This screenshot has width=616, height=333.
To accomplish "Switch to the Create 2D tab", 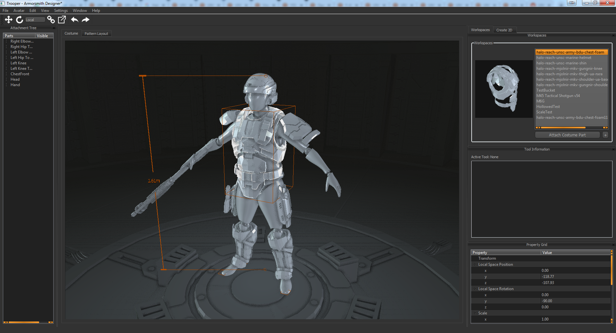I will [504, 30].
